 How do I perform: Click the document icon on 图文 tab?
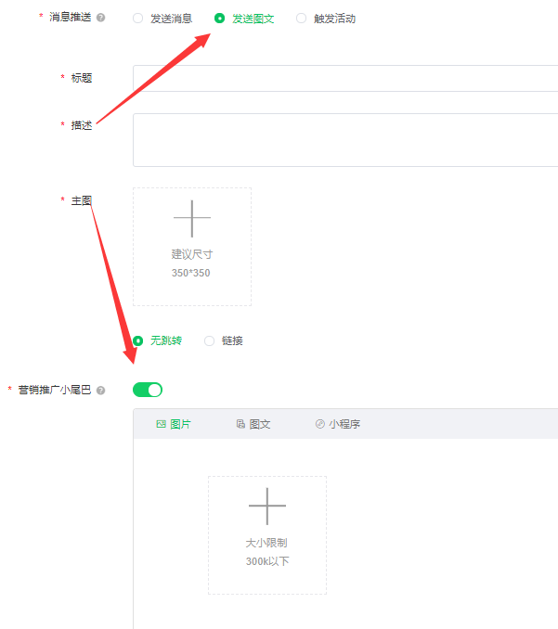tap(240, 424)
